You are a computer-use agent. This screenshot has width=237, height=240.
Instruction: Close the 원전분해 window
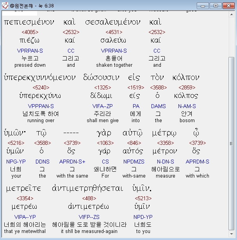click(x=228, y=6)
